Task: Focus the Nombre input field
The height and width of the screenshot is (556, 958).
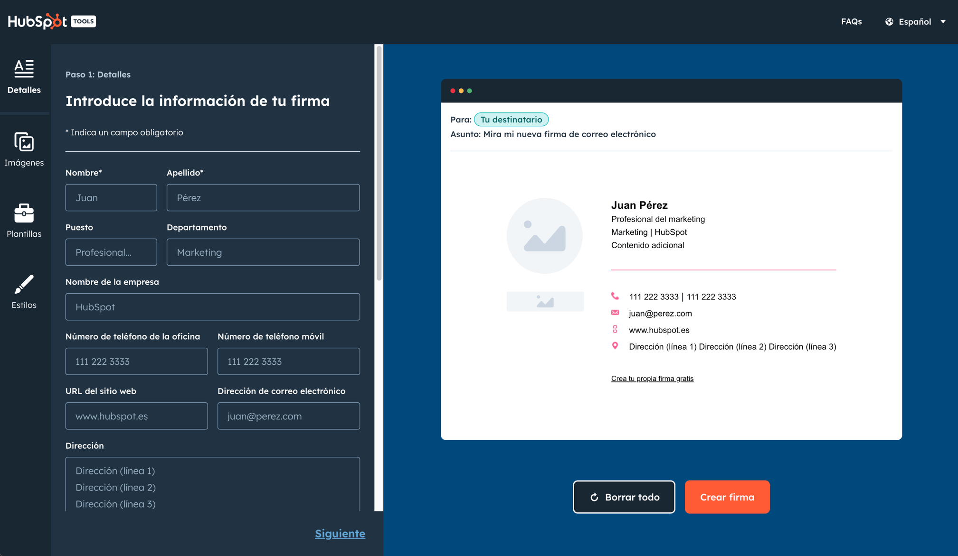Action: [x=111, y=197]
